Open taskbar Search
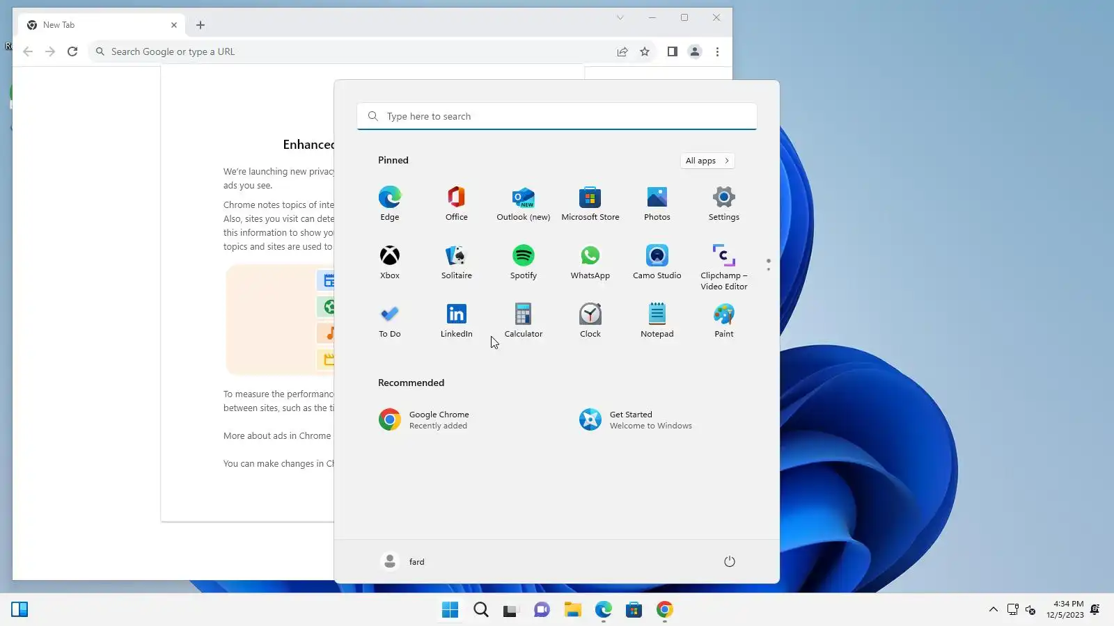Viewport: 1114px width, 626px height. (481, 610)
